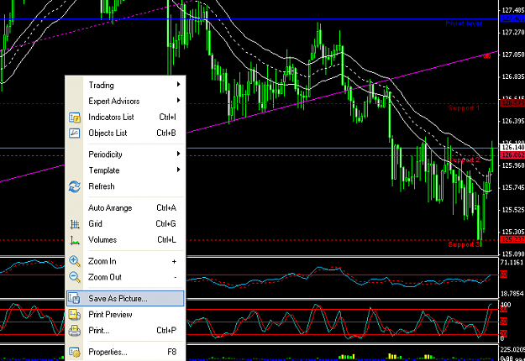Viewport: 525px width, 361px height.
Task: Toggle Volumes via the menu item
Action: (125, 240)
